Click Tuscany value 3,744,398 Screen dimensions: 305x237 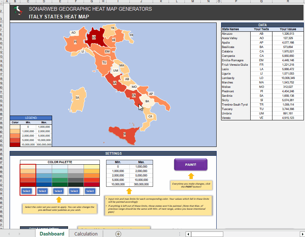click(x=288, y=109)
